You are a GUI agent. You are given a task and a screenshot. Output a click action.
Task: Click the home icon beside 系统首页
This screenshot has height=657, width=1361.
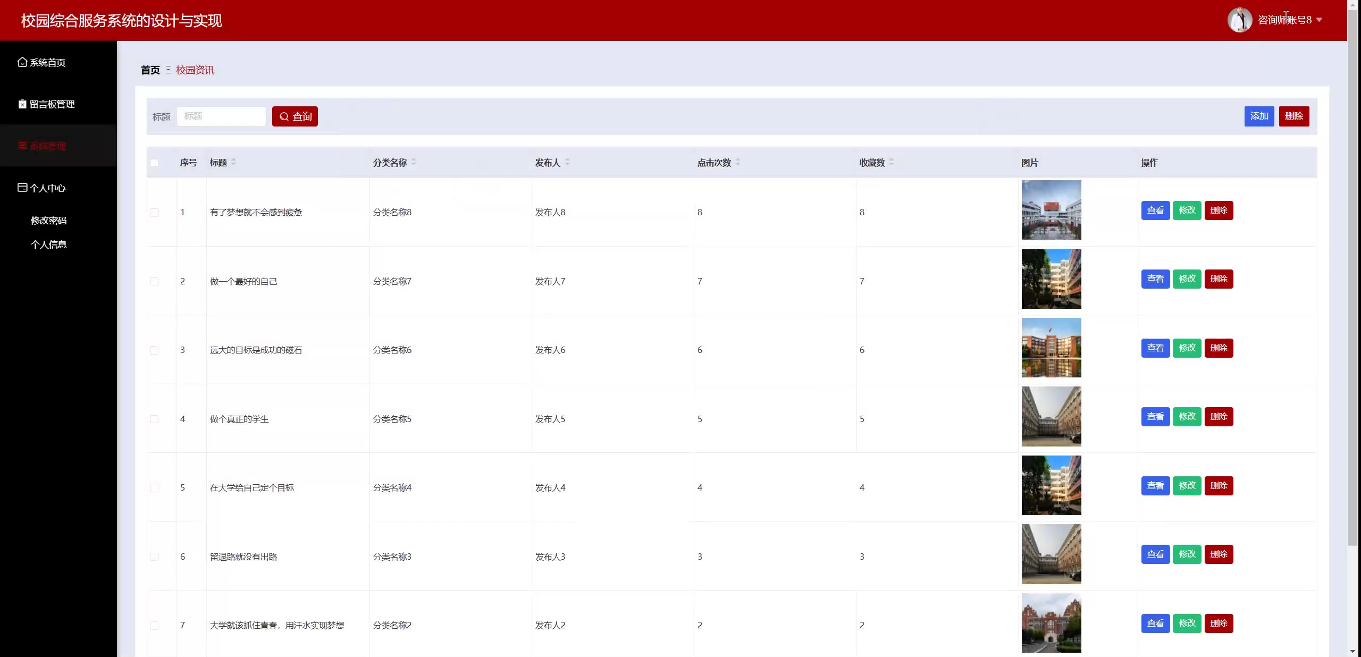coord(22,62)
